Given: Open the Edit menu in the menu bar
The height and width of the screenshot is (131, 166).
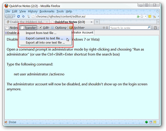Looking at the screenshot, I should pyautogui.click(x=15, y=11).
